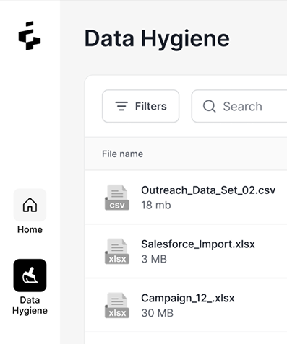The height and width of the screenshot is (344, 287).
Task: Open the Salesforce_Import.xlsx file name
Action: click(x=198, y=244)
